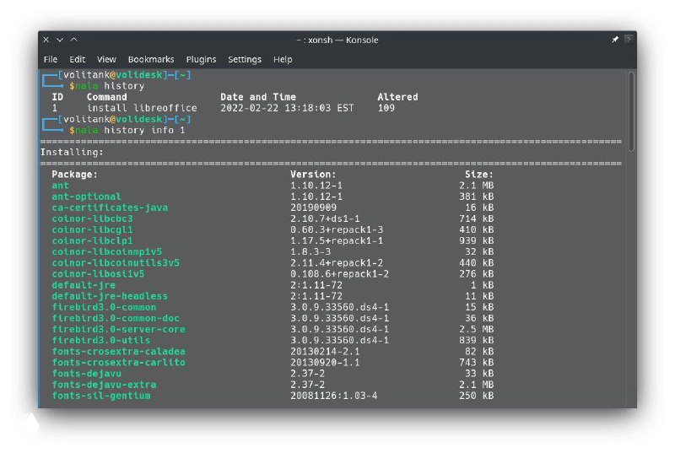Click the ant-optional package name
This screenshot has width=675, height=453.
(x=86, y=197)
